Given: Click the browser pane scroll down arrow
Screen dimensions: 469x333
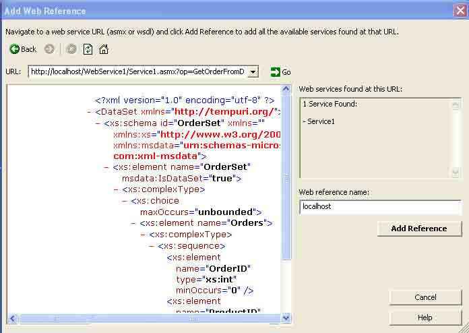Looking at the screenshot, I should [286, 317].
